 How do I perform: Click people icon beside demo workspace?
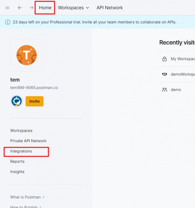point(165,90)
